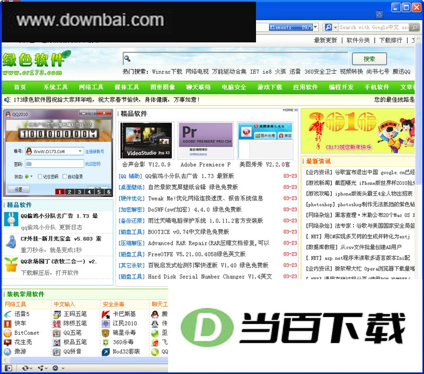The width and height of the screenshot is (424, 374).
Task: Click the blue search engine magnifier icon
Action: click(328, 27)
